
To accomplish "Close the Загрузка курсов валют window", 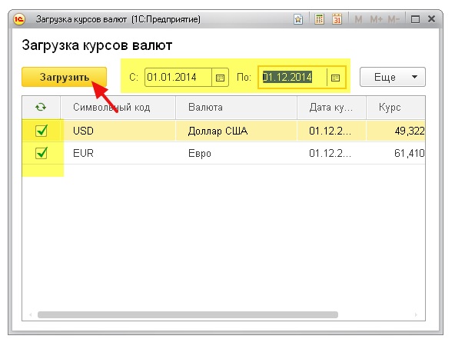I will pyautogui.click(x=431, y=19).
